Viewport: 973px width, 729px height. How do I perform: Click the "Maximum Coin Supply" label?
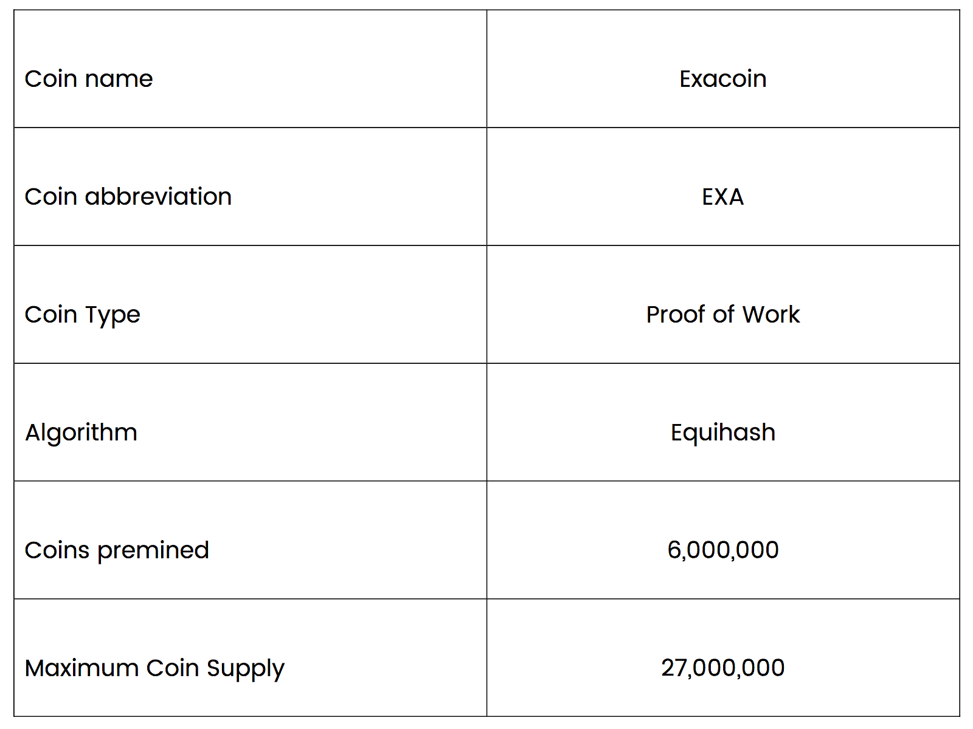(x=154, y=668)
